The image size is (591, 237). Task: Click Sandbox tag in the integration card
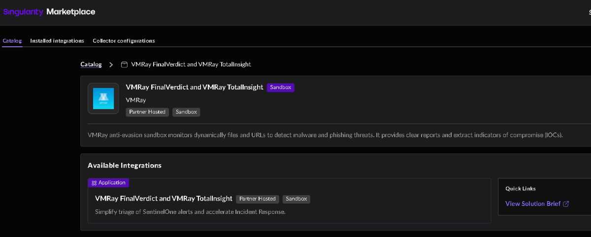point(296,199)
